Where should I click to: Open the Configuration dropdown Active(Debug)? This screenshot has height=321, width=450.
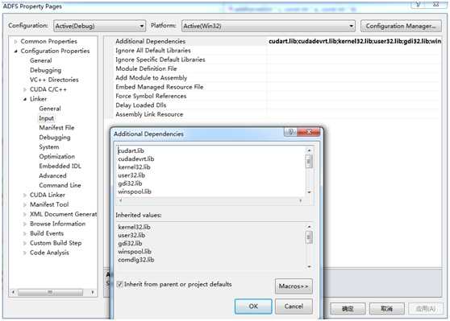tap(99, 26)
